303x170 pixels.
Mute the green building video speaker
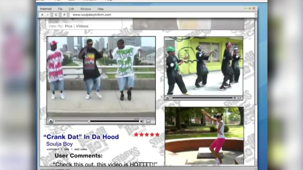click(235, 98)
